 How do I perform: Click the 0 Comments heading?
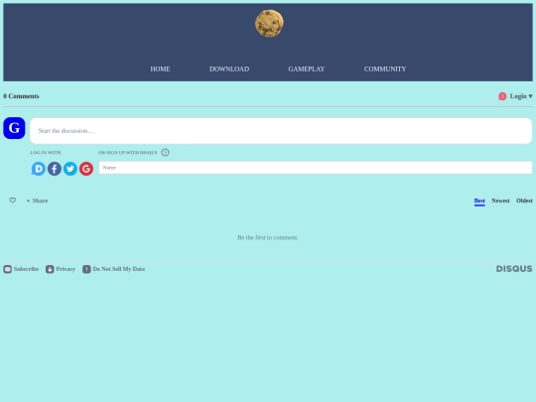click(21, 96)
